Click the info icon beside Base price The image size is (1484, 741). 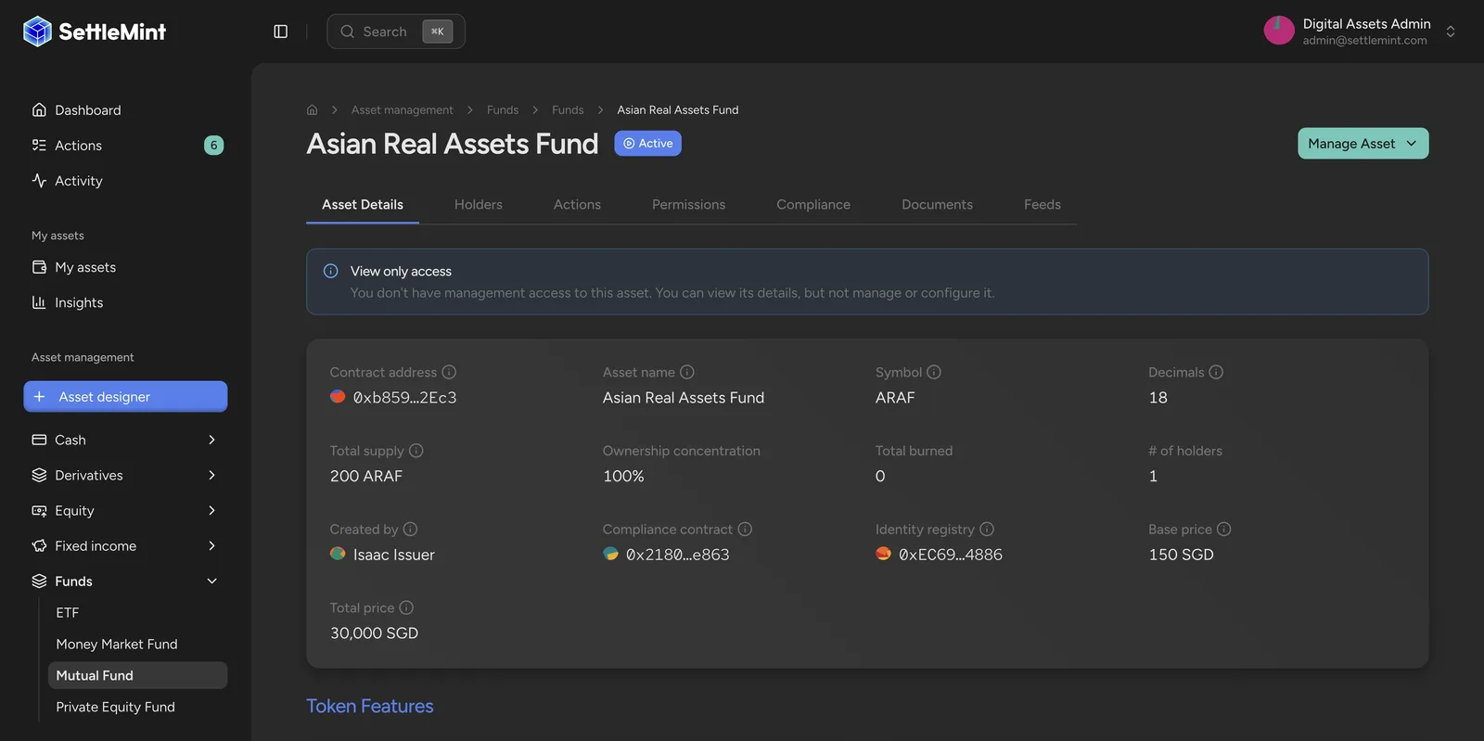pyautogui.click(x=1224, y=530)
